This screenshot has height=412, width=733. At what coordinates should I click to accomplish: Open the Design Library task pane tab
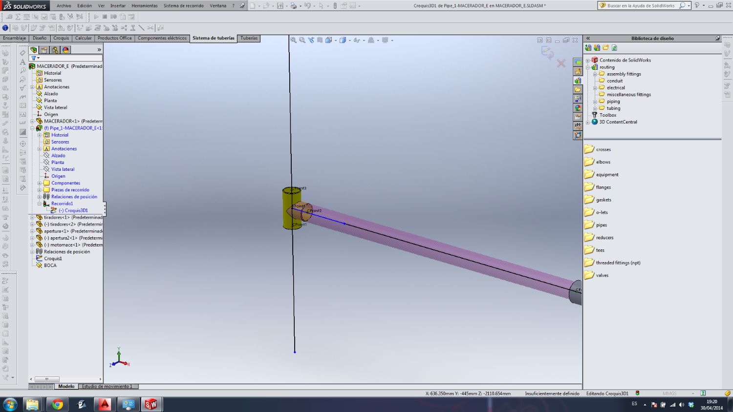(578, 81)
